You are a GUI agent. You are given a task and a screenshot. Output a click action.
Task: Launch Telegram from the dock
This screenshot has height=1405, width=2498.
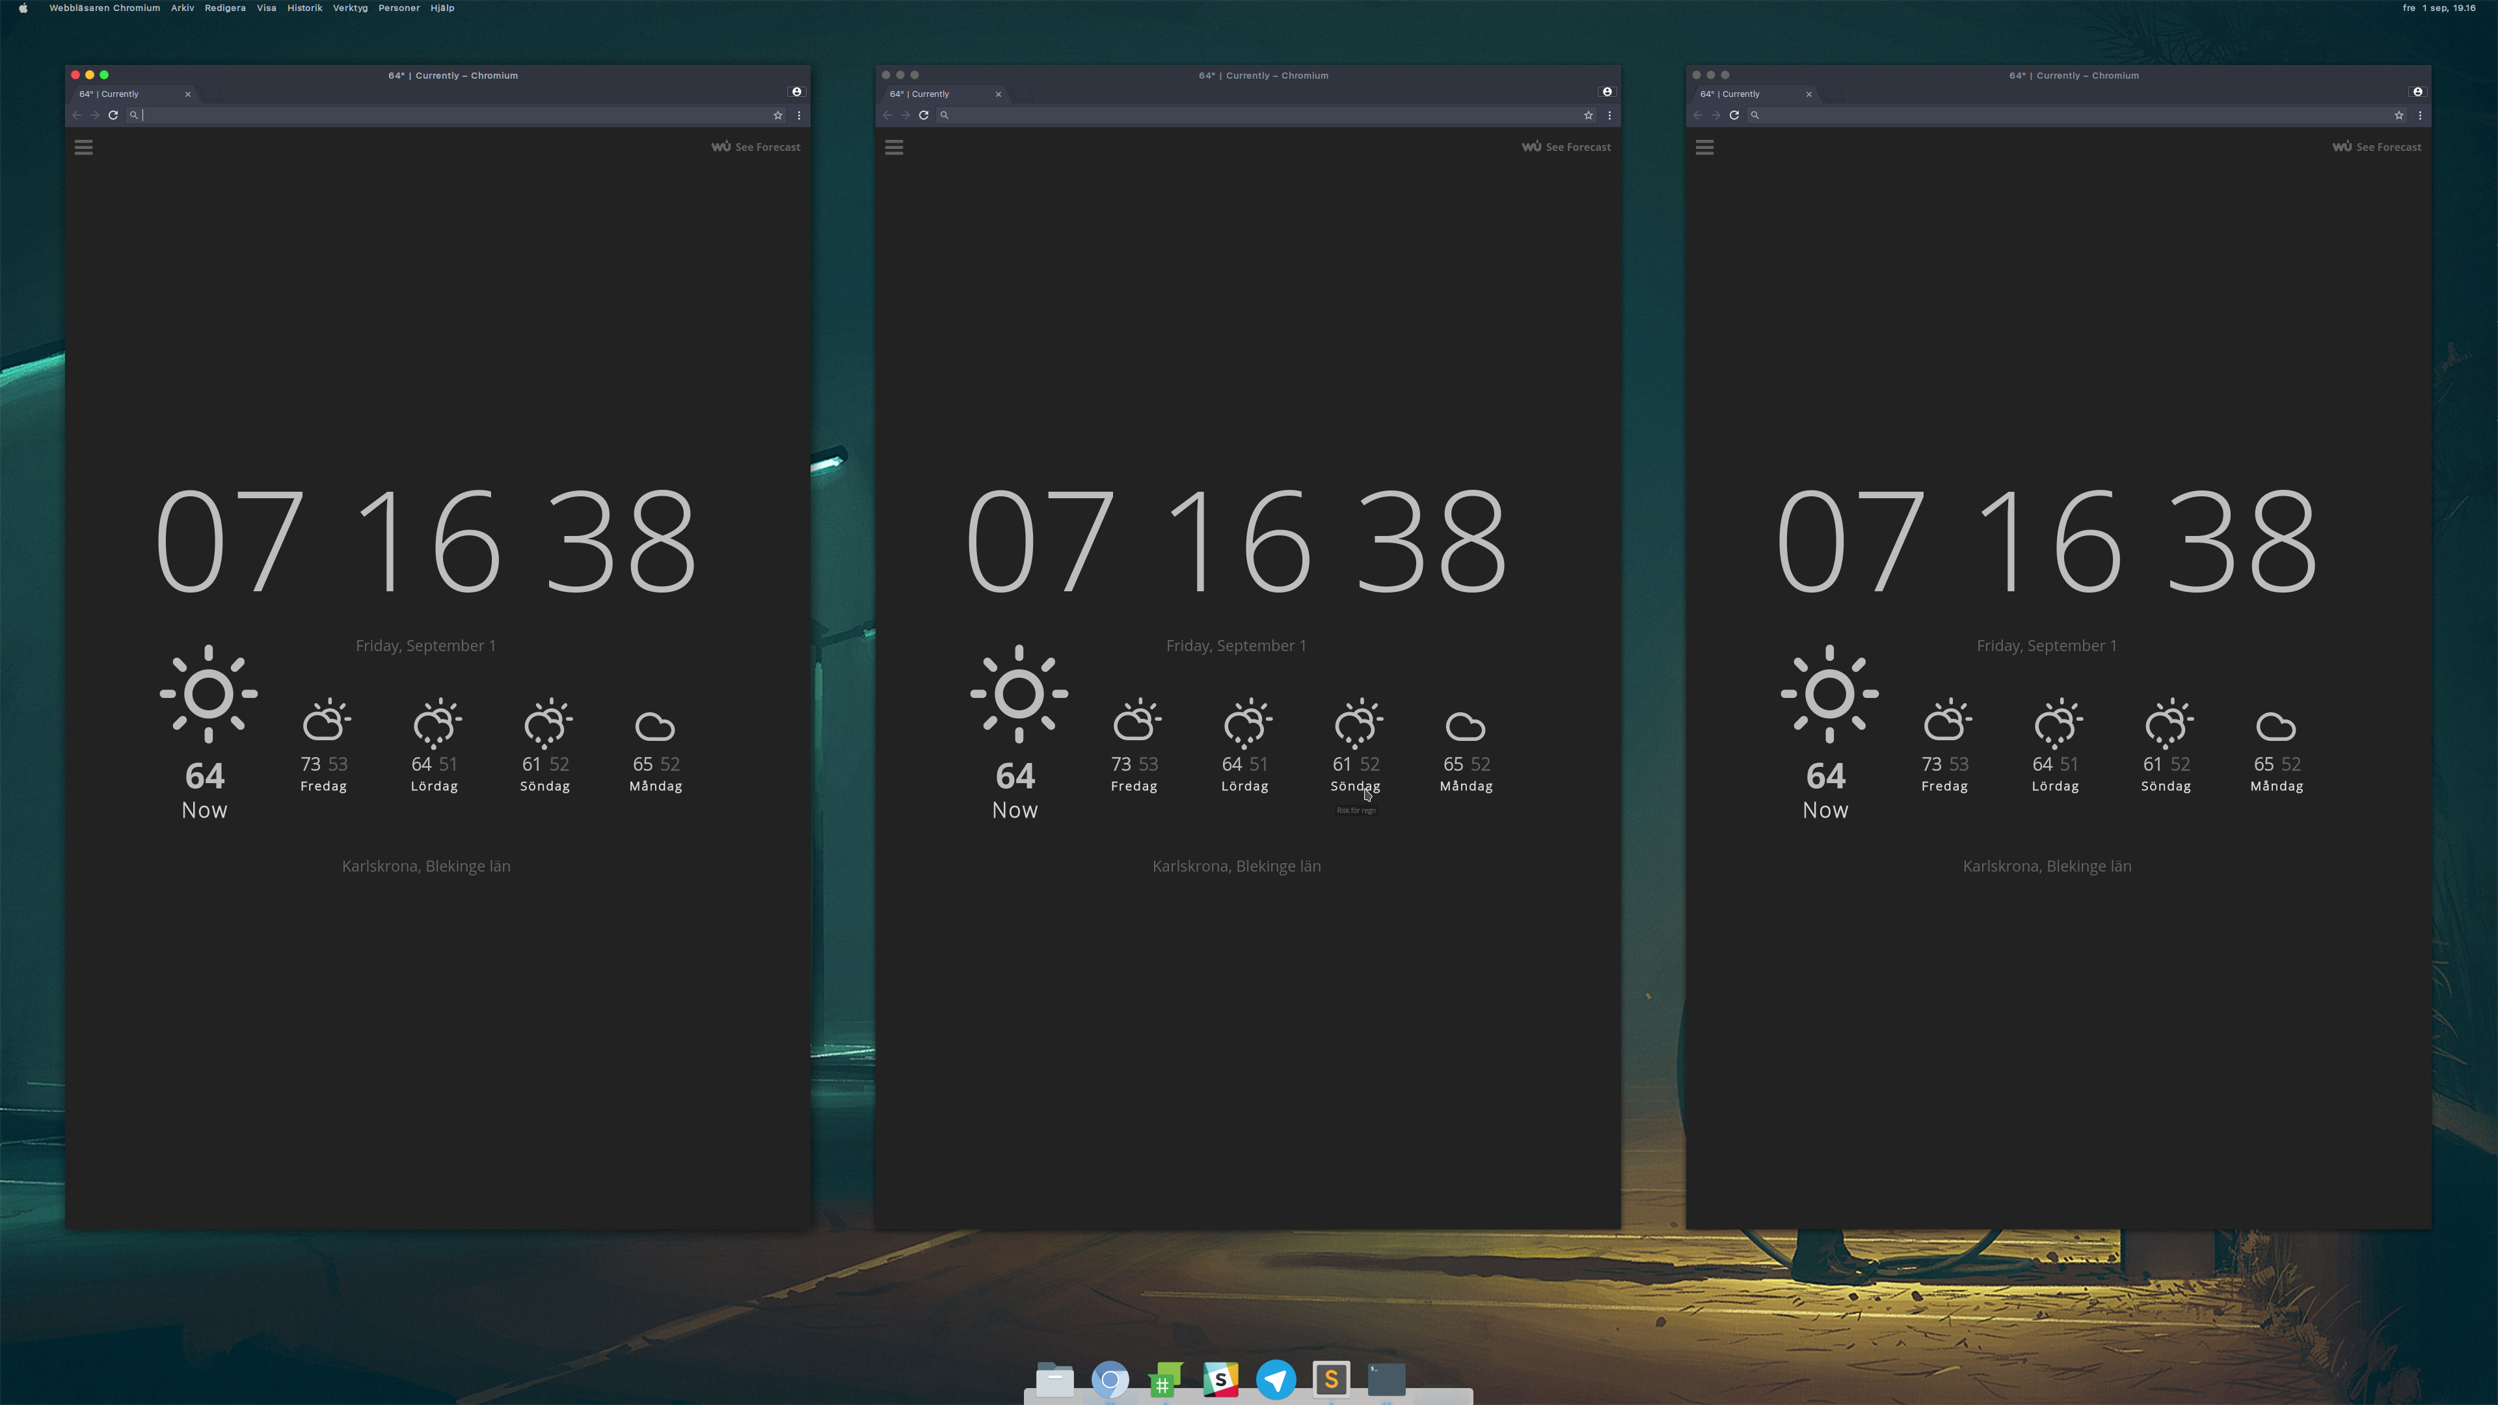tap(1276, 1378)
